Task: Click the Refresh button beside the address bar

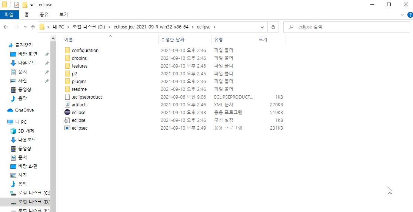Action: tap(273, 27)
